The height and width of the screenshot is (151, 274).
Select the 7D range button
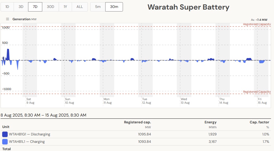point(35,7)
